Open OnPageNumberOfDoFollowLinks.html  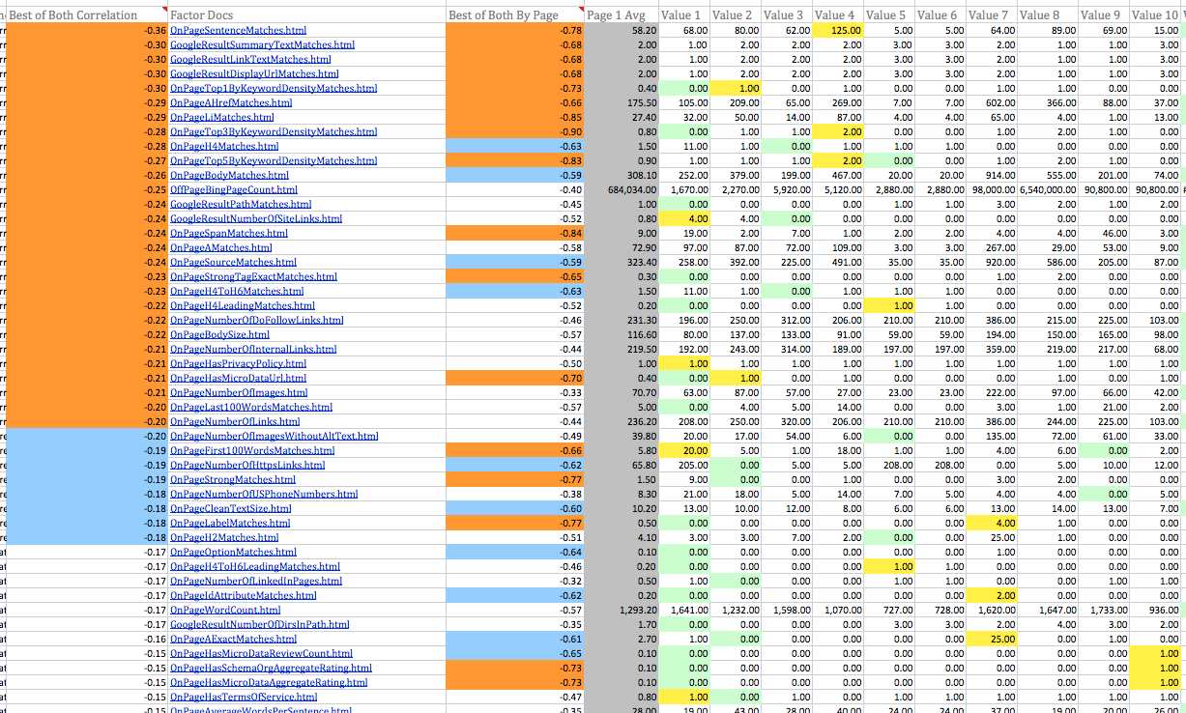click(257, 321)
